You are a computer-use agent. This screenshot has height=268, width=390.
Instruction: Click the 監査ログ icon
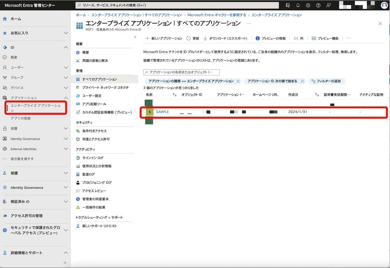point(78,174)
